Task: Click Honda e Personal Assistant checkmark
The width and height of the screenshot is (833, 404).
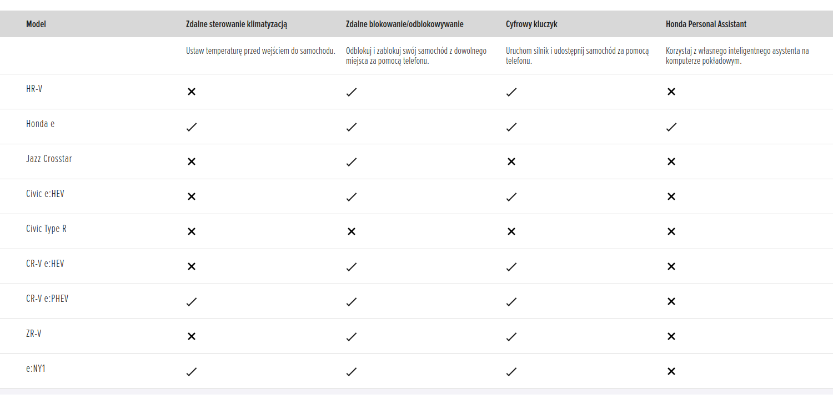Action: pyautogui.click(x=671, y=127)
